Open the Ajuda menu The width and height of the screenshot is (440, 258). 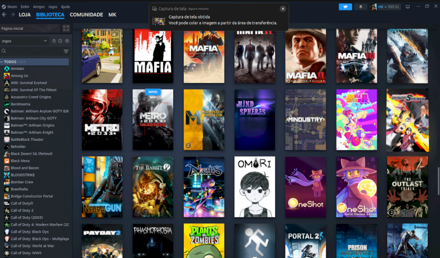(65, 7)
